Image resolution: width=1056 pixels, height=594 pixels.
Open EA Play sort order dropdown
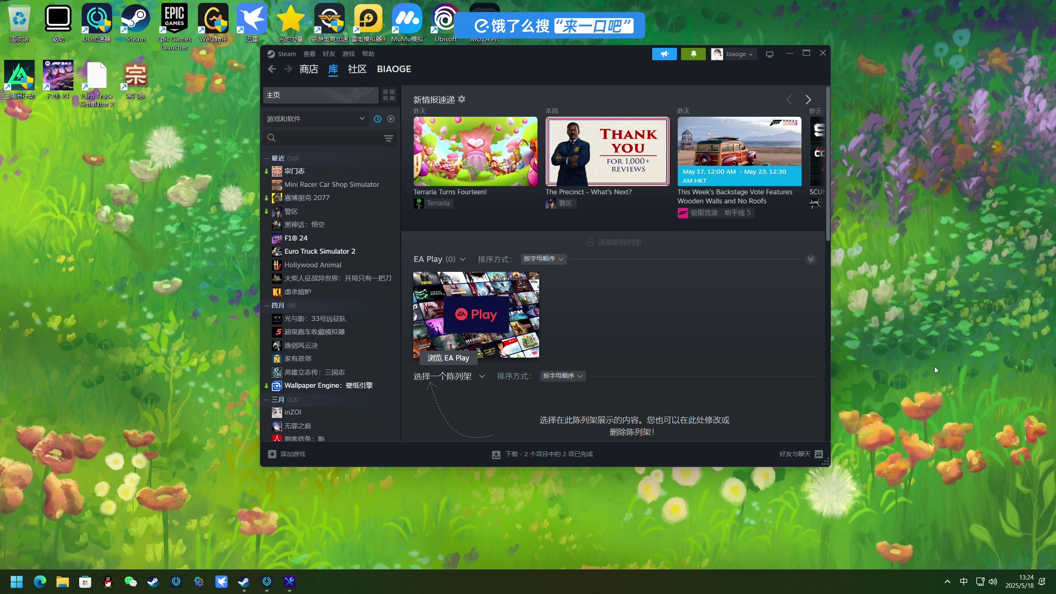543,259
